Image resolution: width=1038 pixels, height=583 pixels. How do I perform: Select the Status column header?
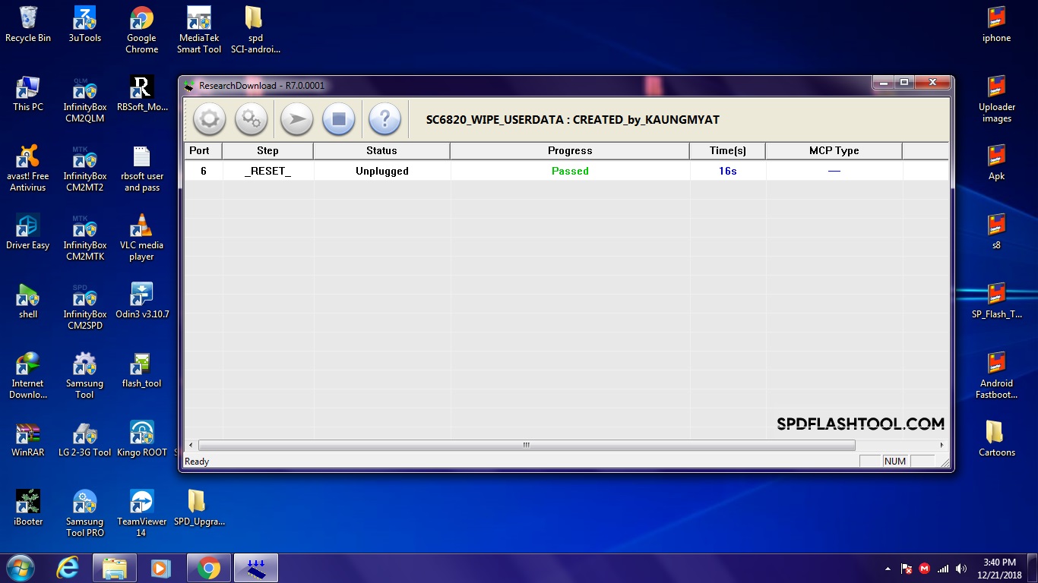coord(381,151)
